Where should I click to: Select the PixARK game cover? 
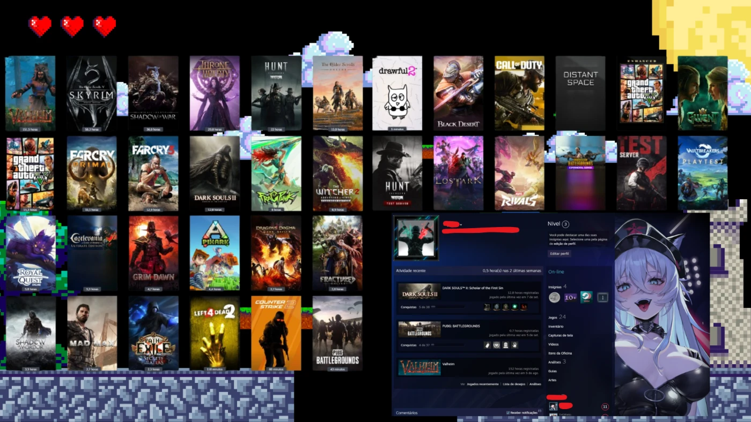(215, 253)
